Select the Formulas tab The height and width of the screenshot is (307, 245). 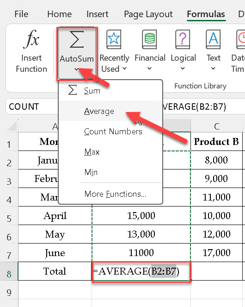(x=206, y=14)
